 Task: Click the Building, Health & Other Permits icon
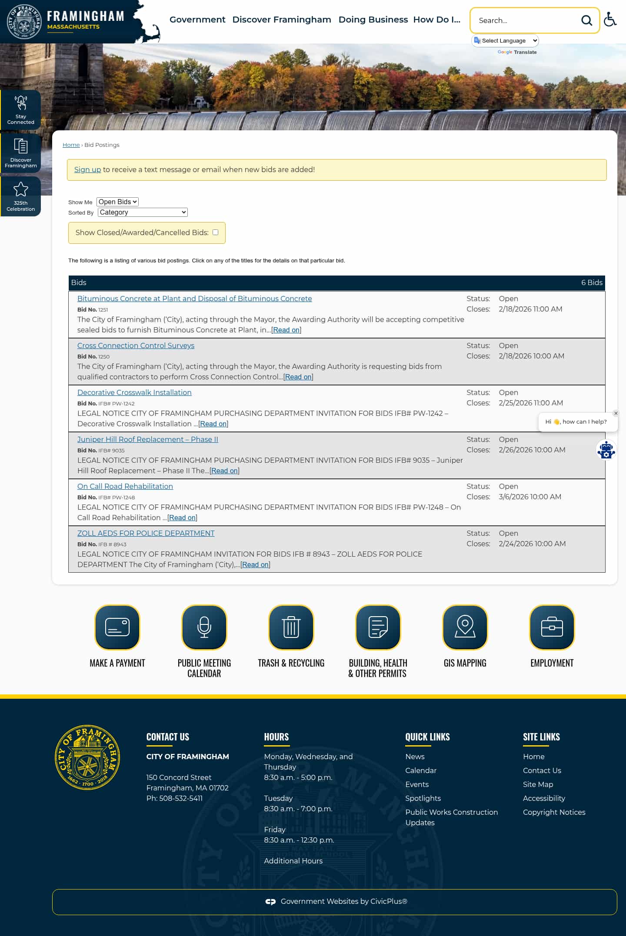click(378, 627)
